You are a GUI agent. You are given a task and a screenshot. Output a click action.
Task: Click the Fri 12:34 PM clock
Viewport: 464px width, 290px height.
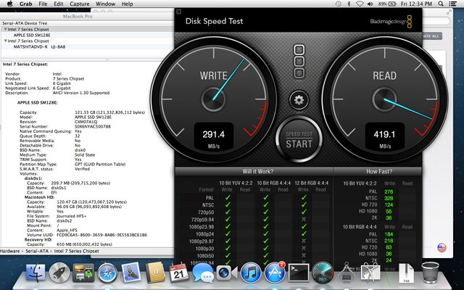[x=416, y=4]
